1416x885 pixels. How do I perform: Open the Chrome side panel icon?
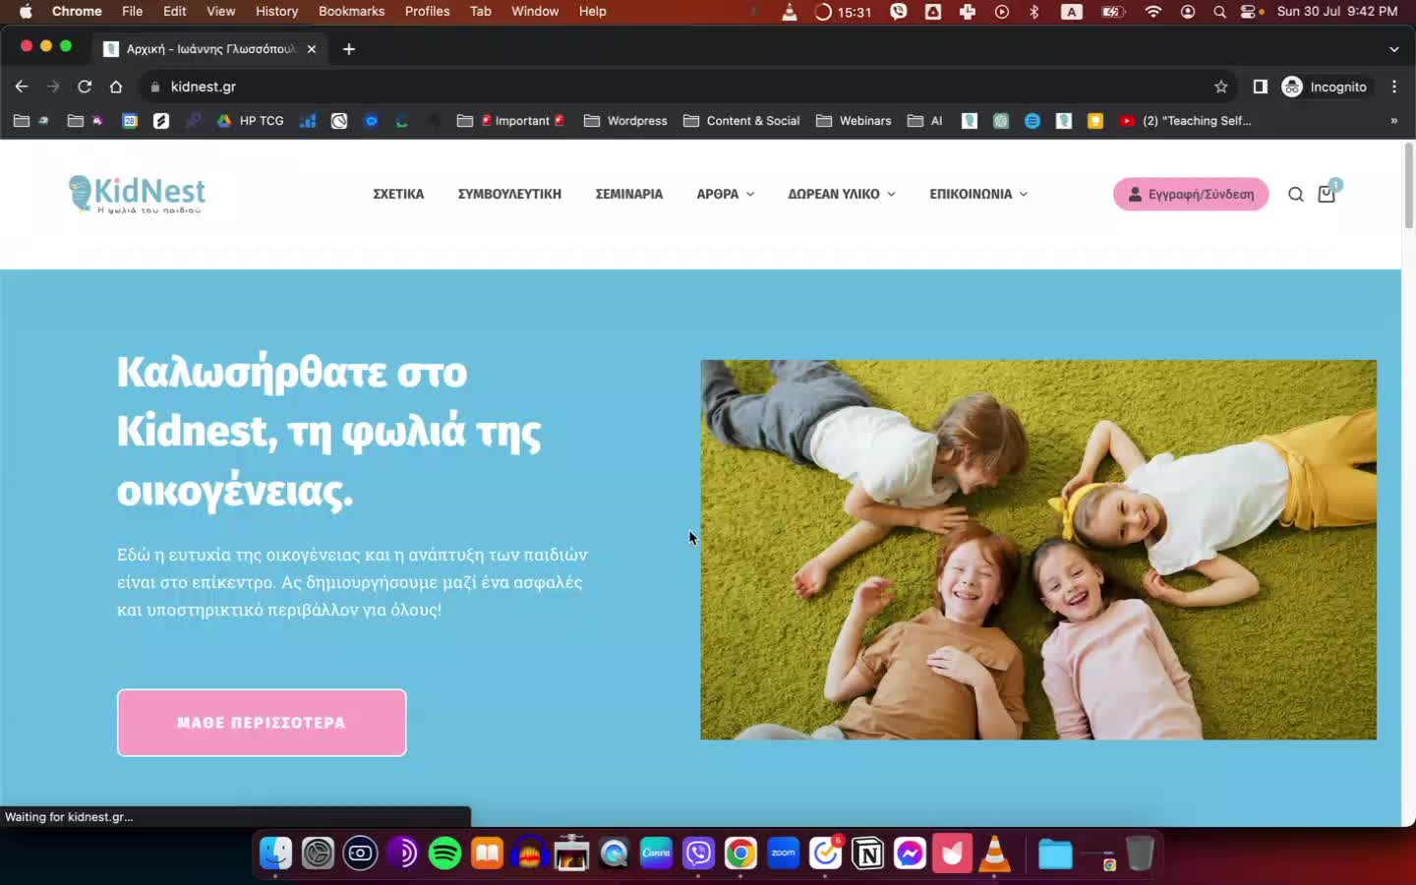(1260, 87)
